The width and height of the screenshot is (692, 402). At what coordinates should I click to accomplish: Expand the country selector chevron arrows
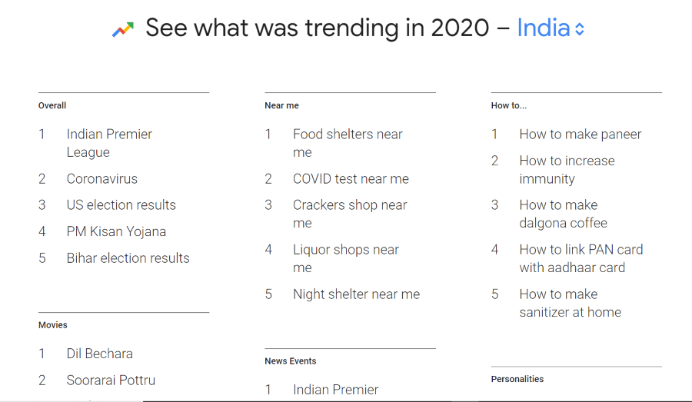coord(580,29)
